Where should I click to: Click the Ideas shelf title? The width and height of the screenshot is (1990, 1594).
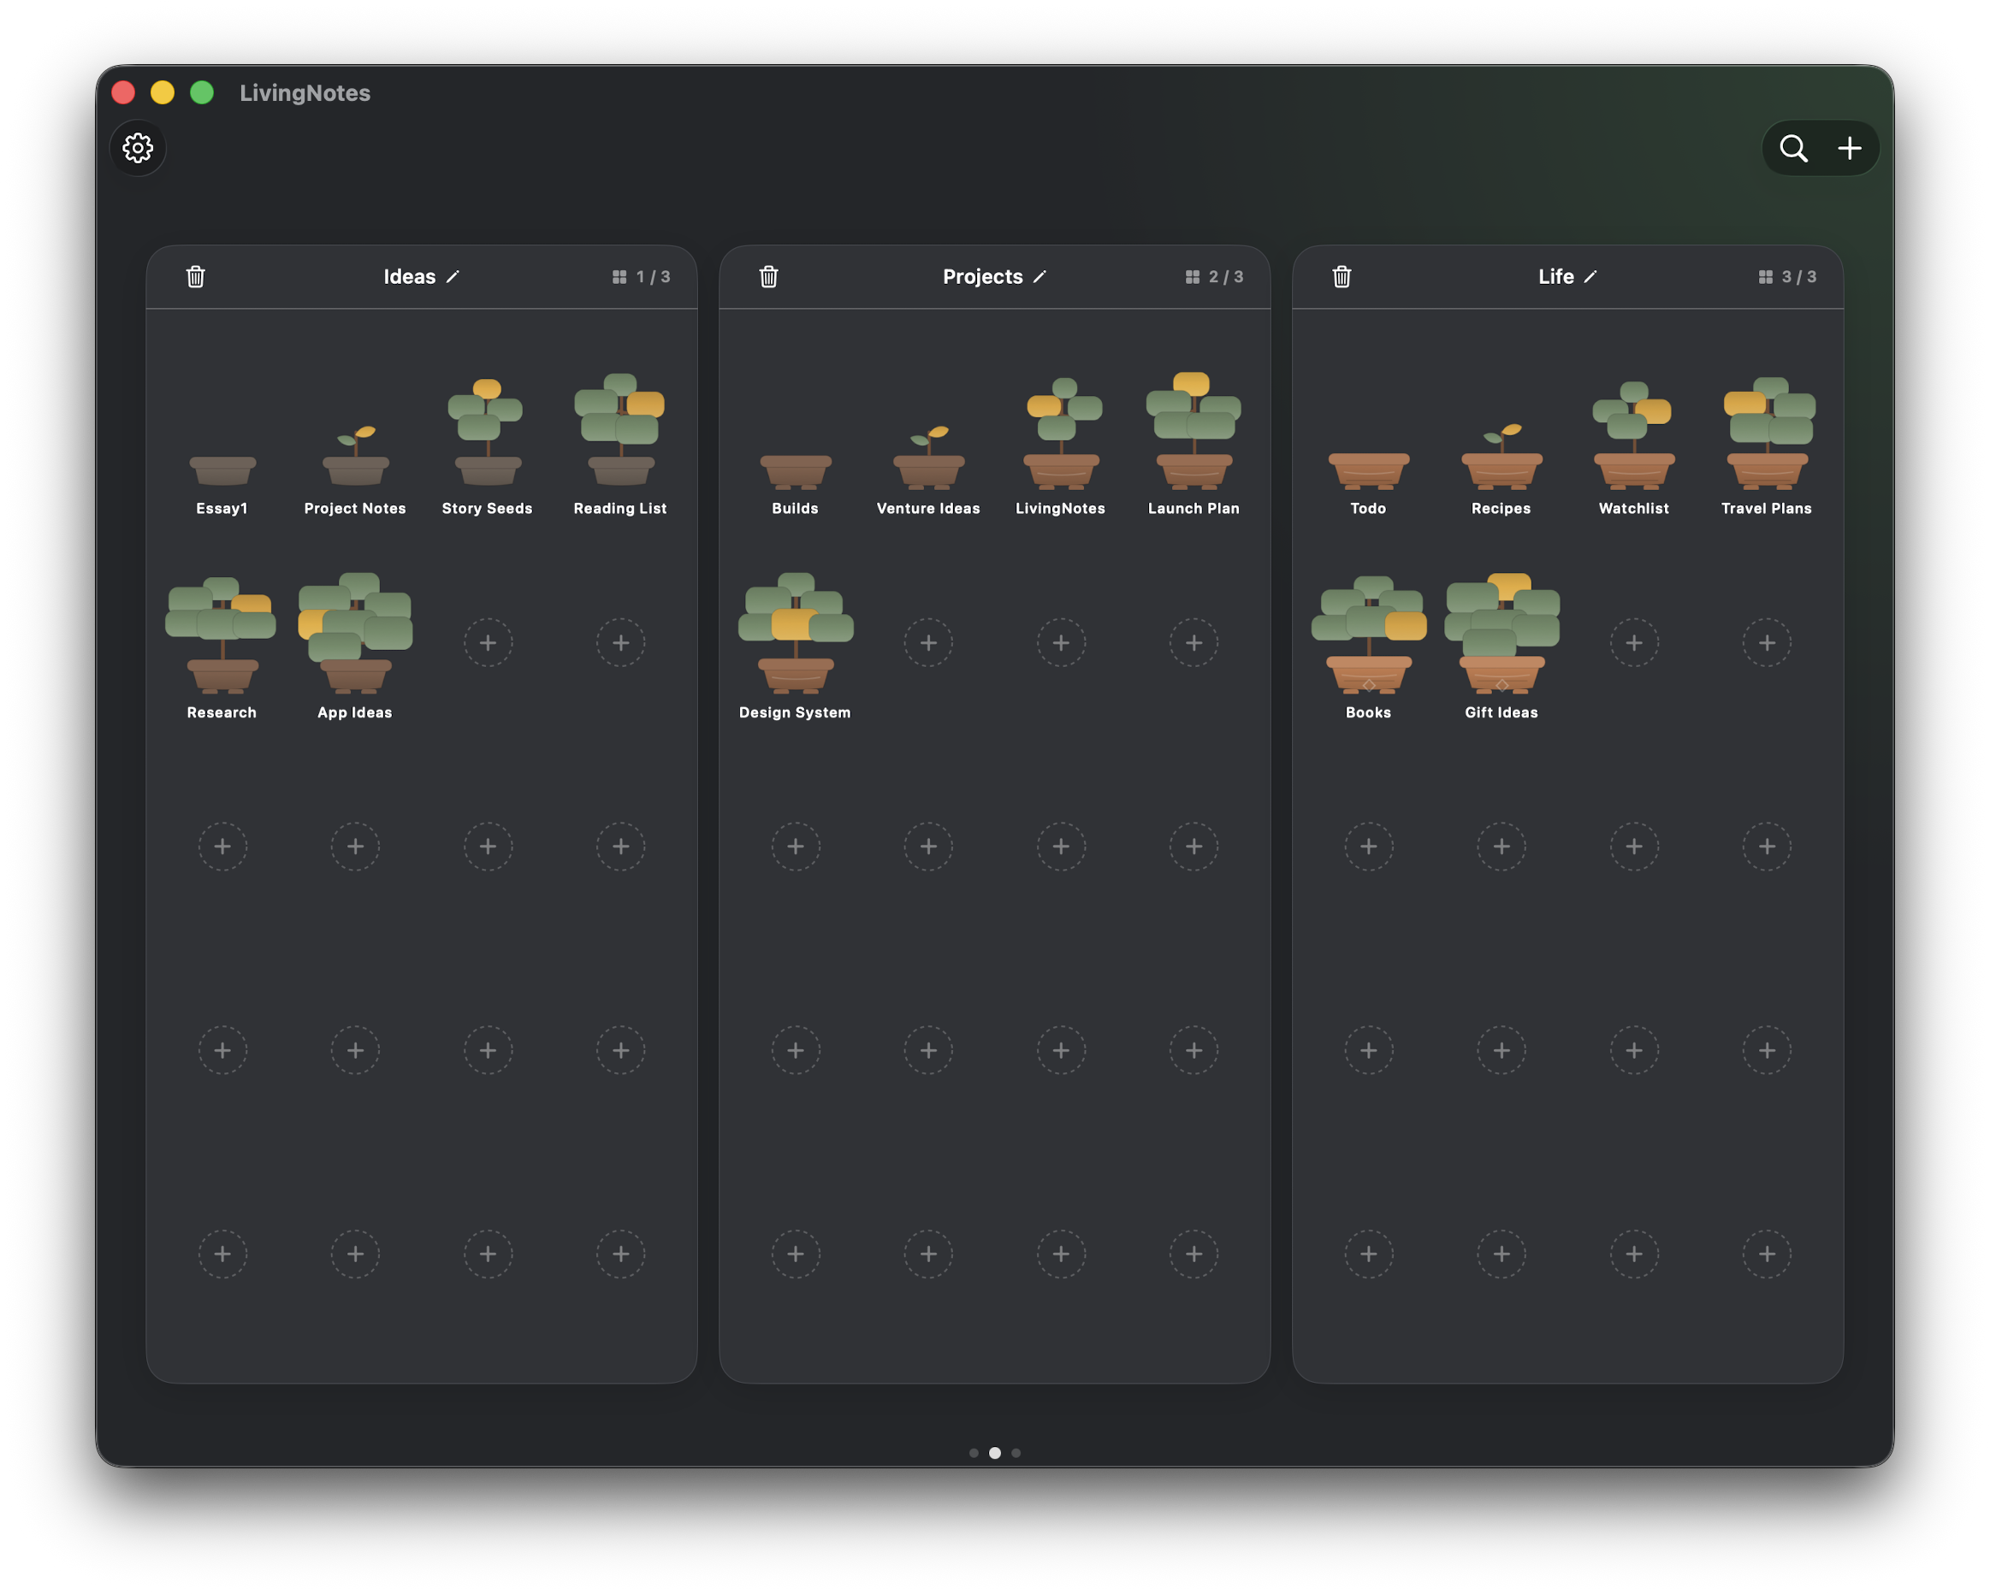(x=409, y=277)
